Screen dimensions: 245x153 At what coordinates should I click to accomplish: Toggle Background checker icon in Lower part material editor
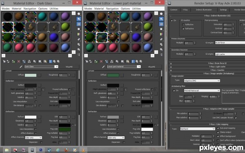pos(161,24)
